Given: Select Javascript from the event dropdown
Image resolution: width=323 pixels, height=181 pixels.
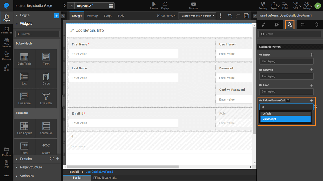Looking at the screenshot, I should pos(286,119).
